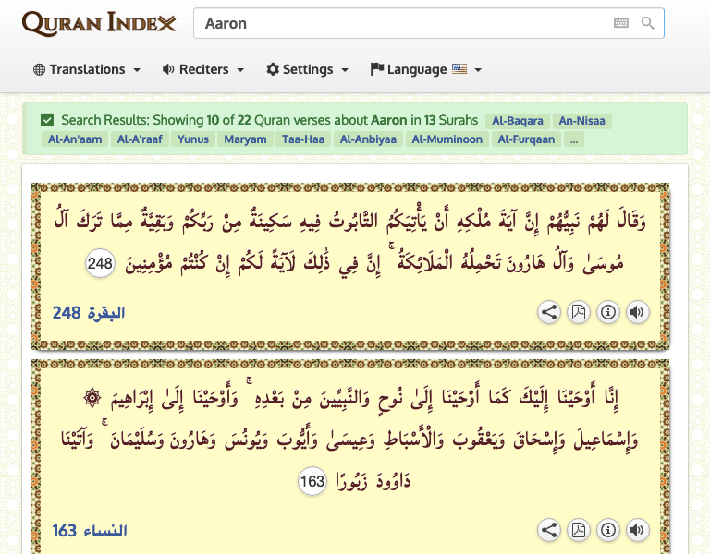Click the gear icon beside Settings
710x554 pixels.
[273, 69]
